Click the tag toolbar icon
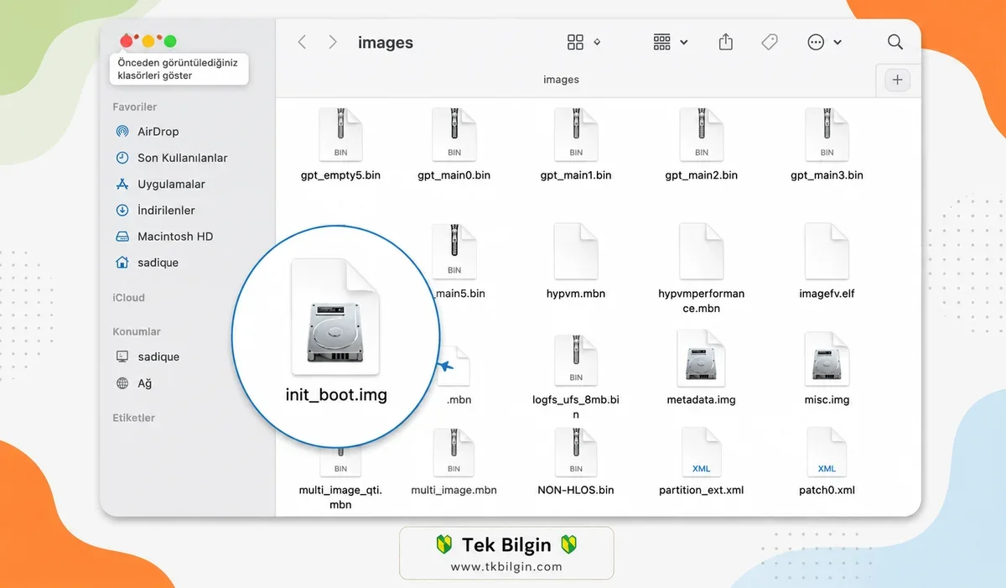This screenshot has width=1006, height=588. [770, 42]
